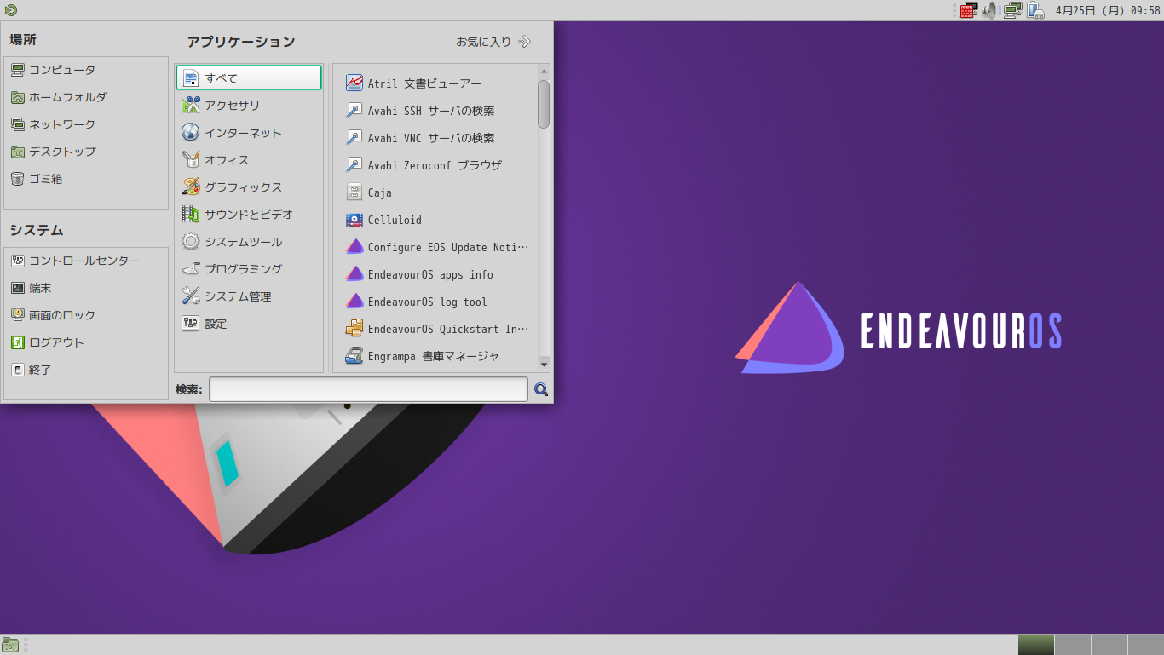
Task: Open EndeavourOS Quickstart Installer
Action: (436, 329)
